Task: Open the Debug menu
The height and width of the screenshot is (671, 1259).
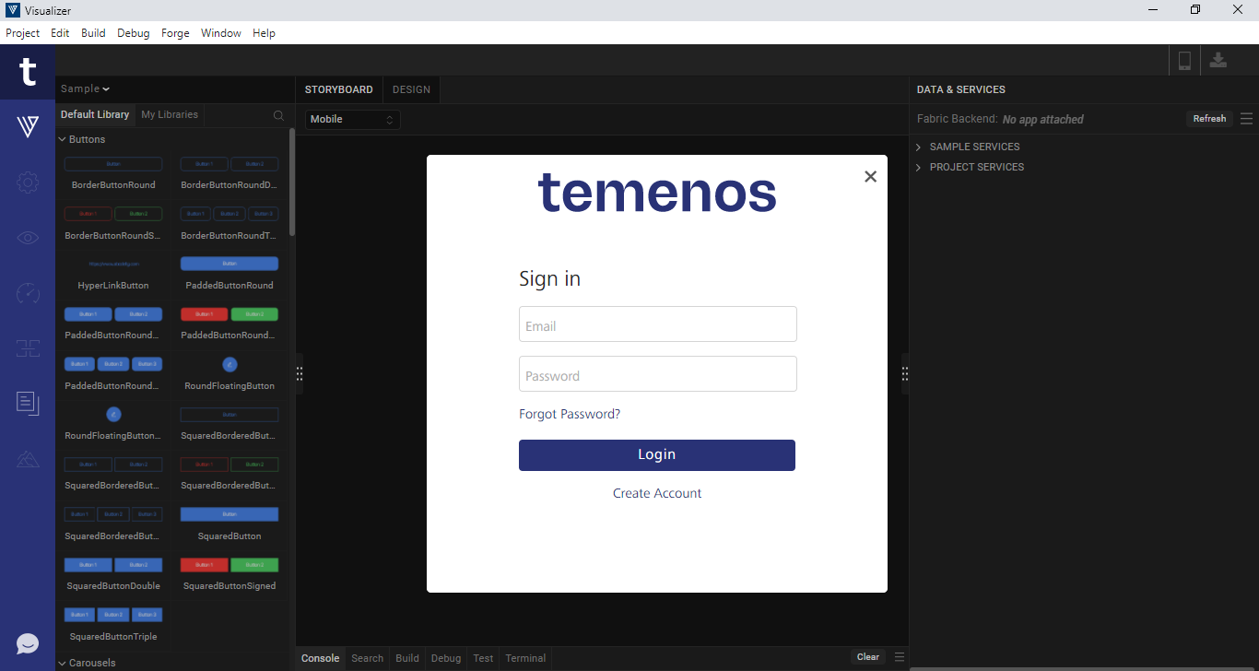Action: (133, 33)
